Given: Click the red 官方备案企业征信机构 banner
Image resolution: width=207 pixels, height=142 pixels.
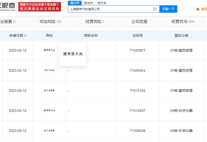Looking at the screenshot, I should 40,7.
